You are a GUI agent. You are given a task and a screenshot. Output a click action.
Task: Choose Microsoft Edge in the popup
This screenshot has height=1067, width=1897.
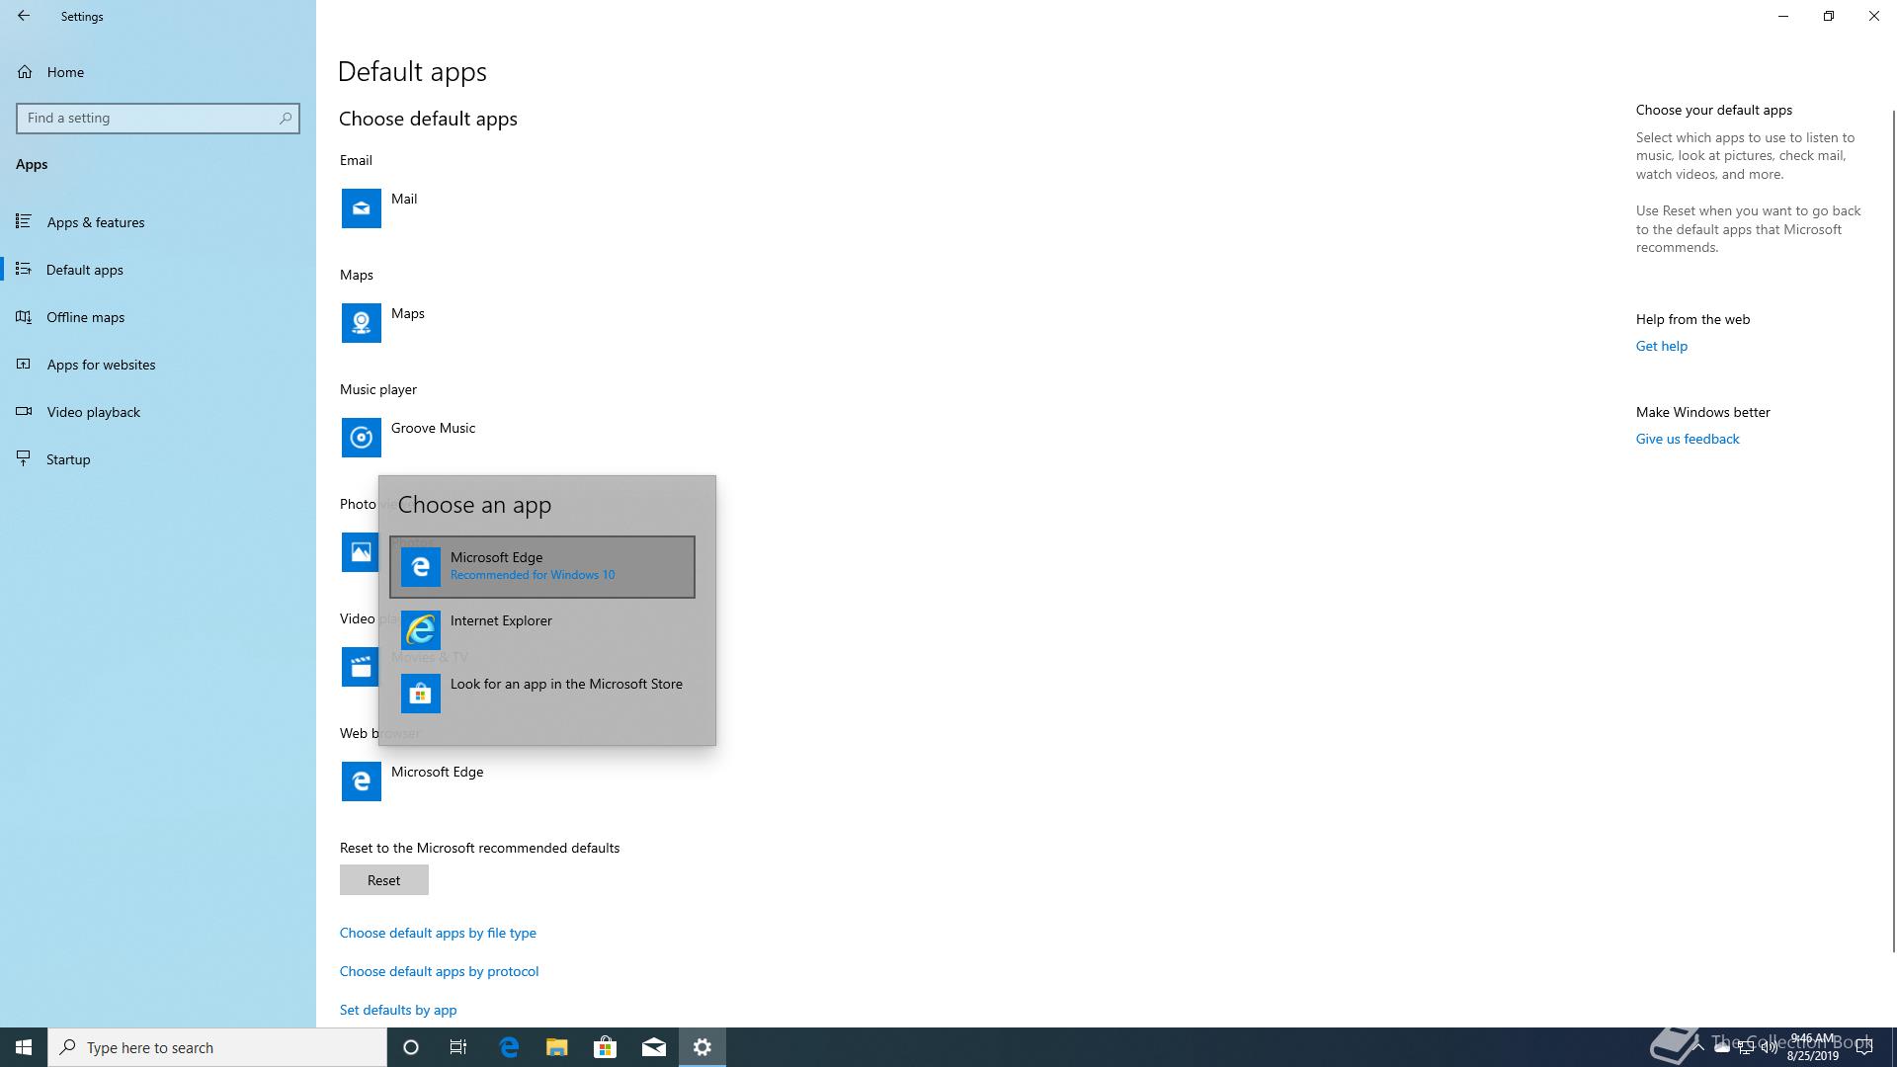point(542,567)
